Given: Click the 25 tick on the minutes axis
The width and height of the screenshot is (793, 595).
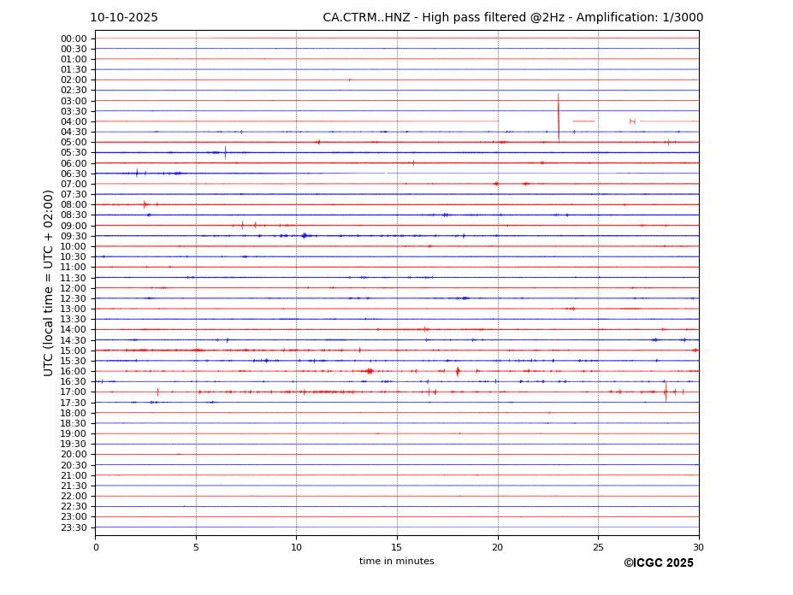Looking at the screenshot, I should (598, 547).
